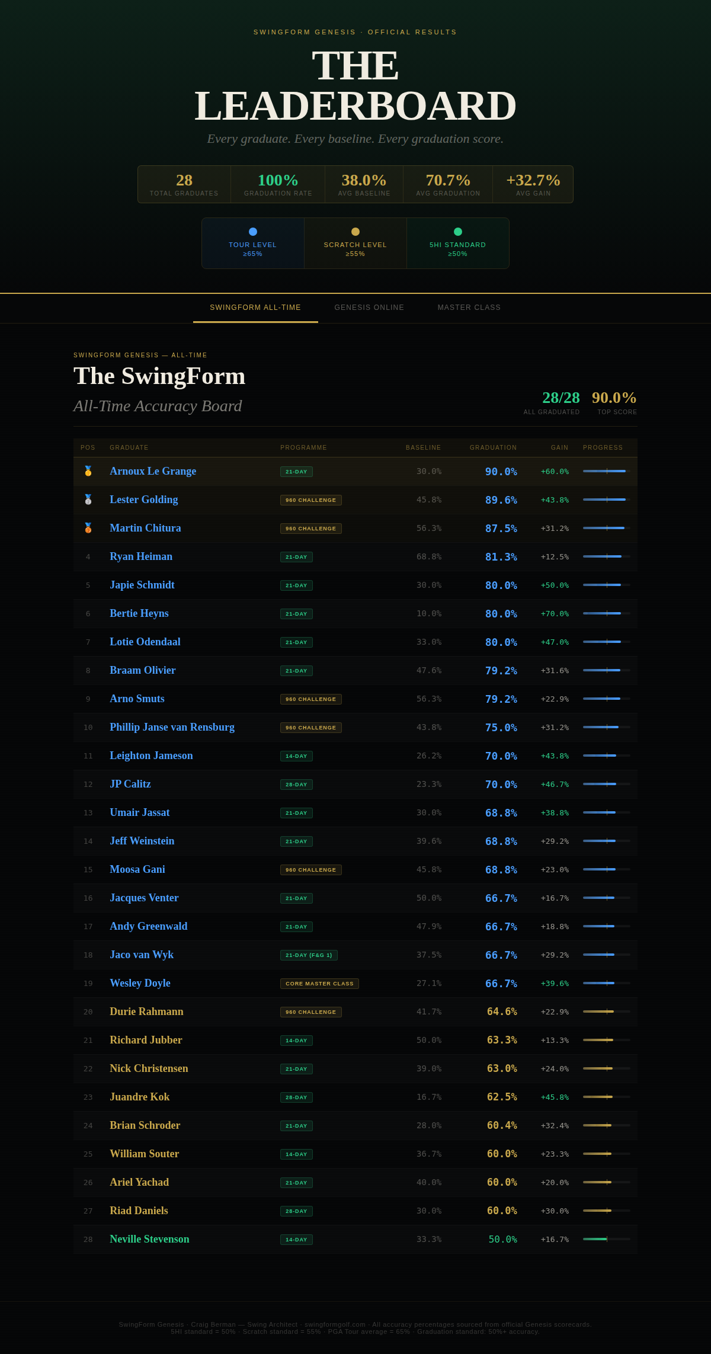
Task: Click the 960 Challenge badge for Lester Golding
Action: point(311,500)
